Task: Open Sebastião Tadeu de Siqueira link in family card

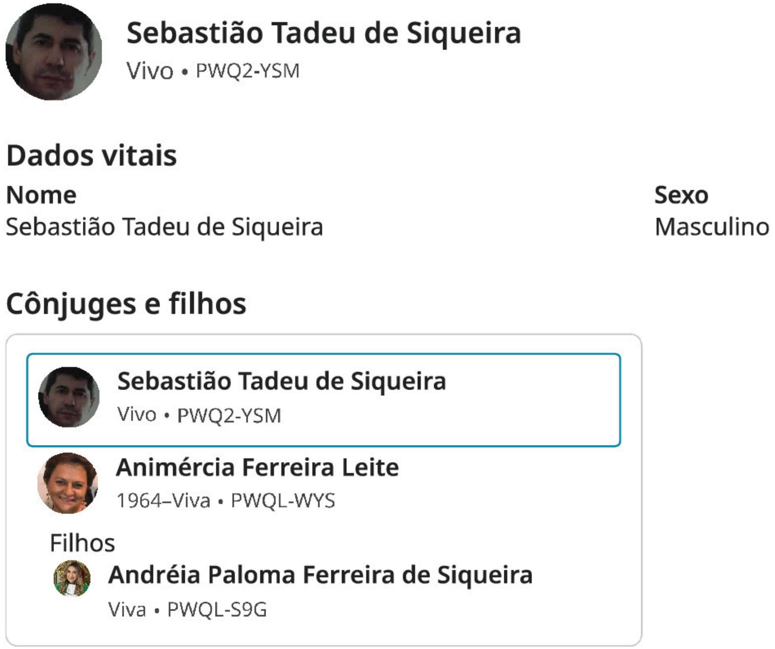Action: pyautogui.click(x=282, y=381)
